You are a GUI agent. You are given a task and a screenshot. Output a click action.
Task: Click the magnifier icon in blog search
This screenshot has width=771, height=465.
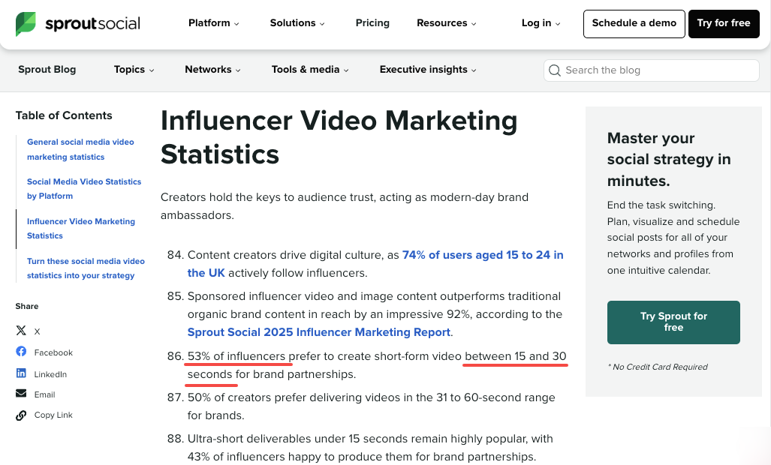(x=555, y=70)
